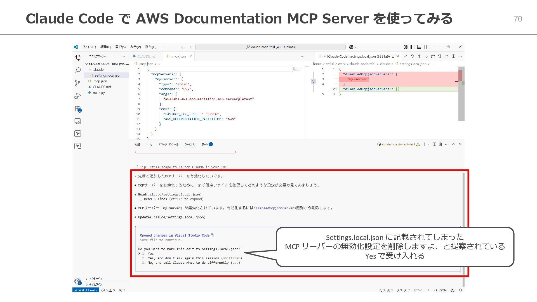Viewport: 537px width, 302px height.
Task: Click the claude-code-trial command center search box
Action: tap(270, 47)
